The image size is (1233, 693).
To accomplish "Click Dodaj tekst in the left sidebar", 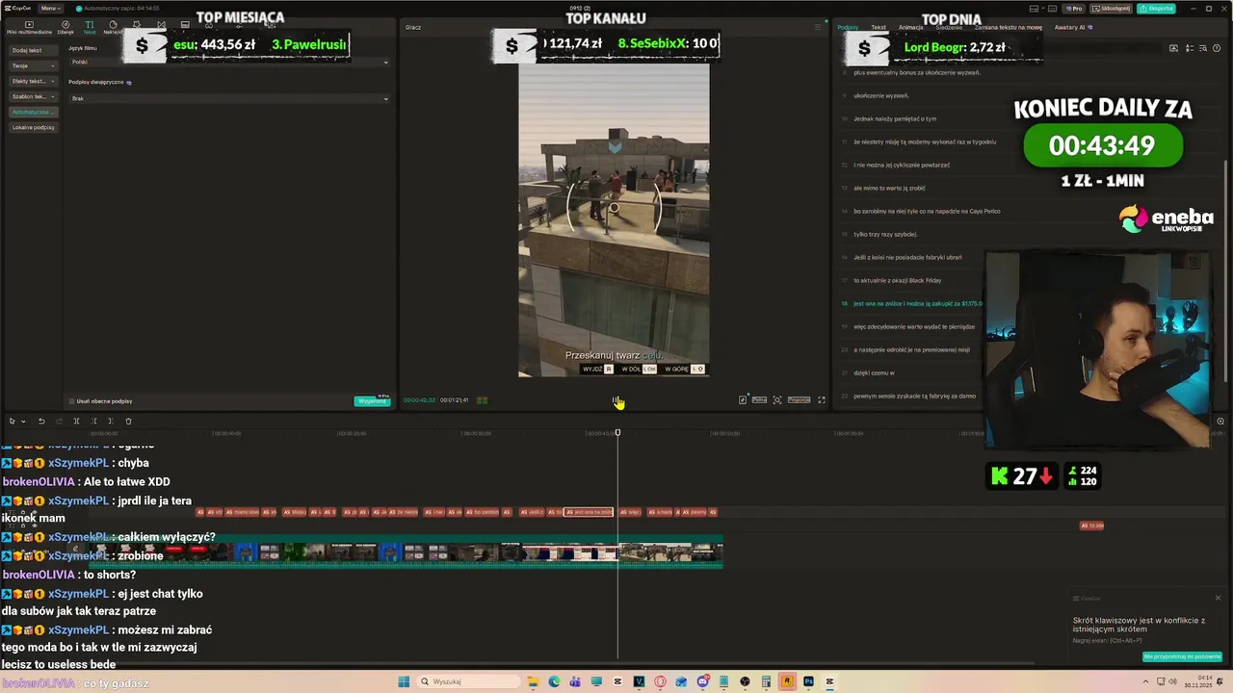I will [x=32, y=50].
